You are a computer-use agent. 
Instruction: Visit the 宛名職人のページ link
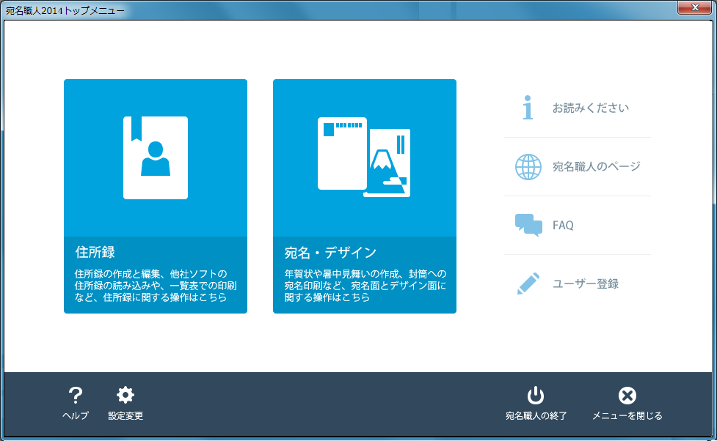click(597, 166)
